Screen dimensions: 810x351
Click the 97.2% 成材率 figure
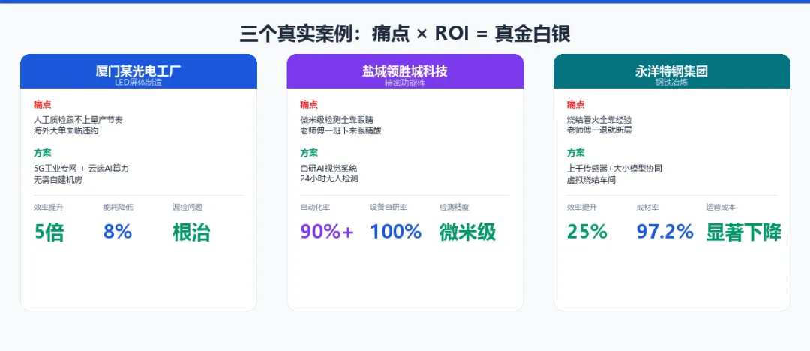[x=664, y=232]
